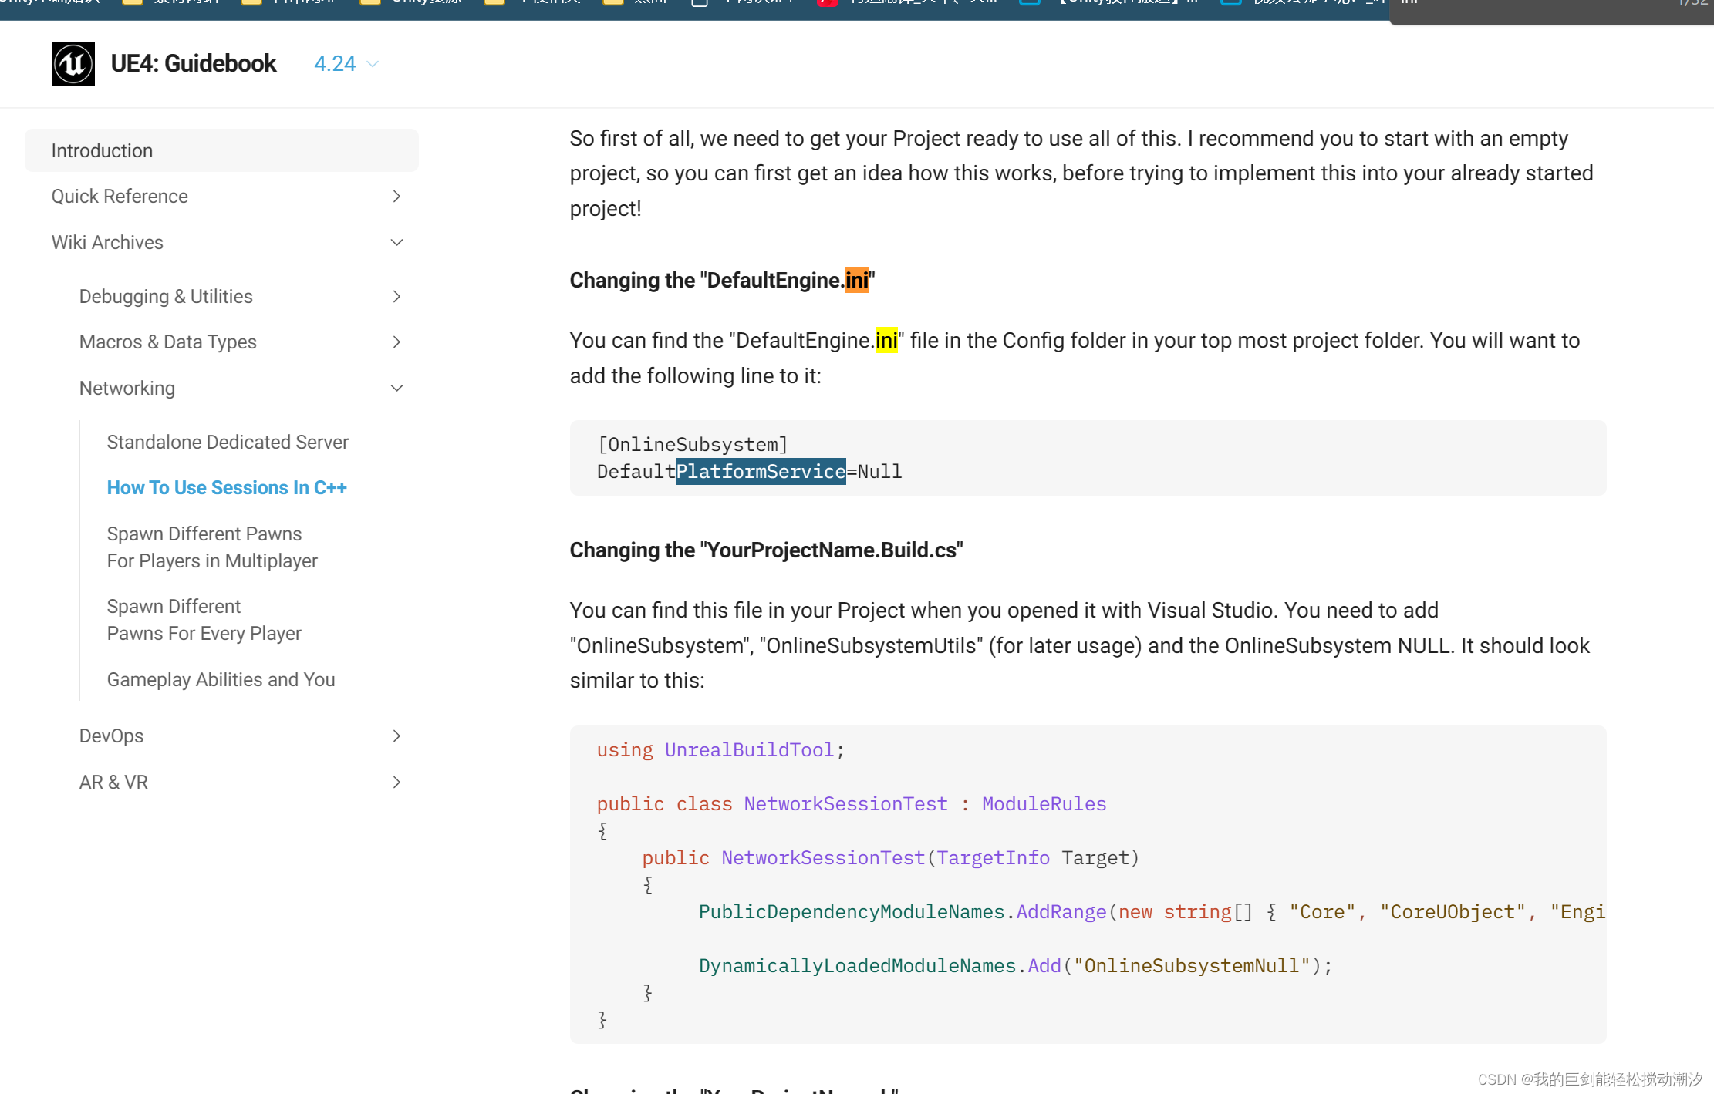The image size is (1714, 1094).
Task: Expand the Debugging & Utilities arrow
Action: (x=396, y=297)
